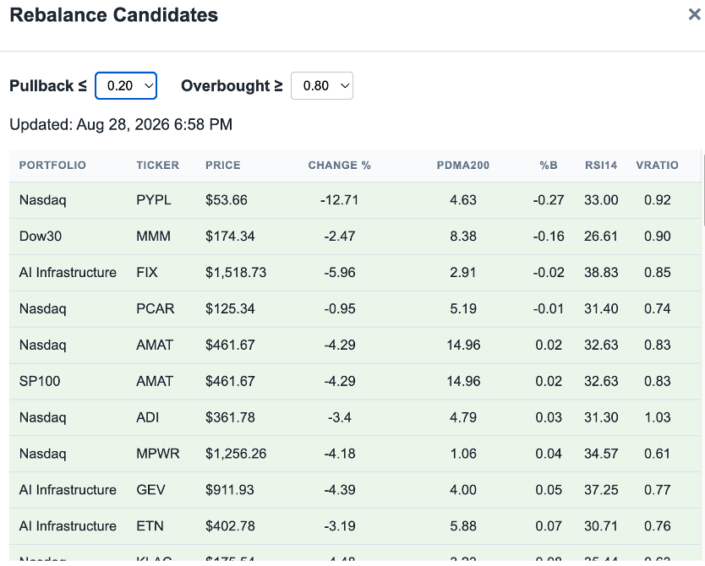705x566 pixels.
Task: Click the $361.78 price cell
Action: (x=230, y=417)
